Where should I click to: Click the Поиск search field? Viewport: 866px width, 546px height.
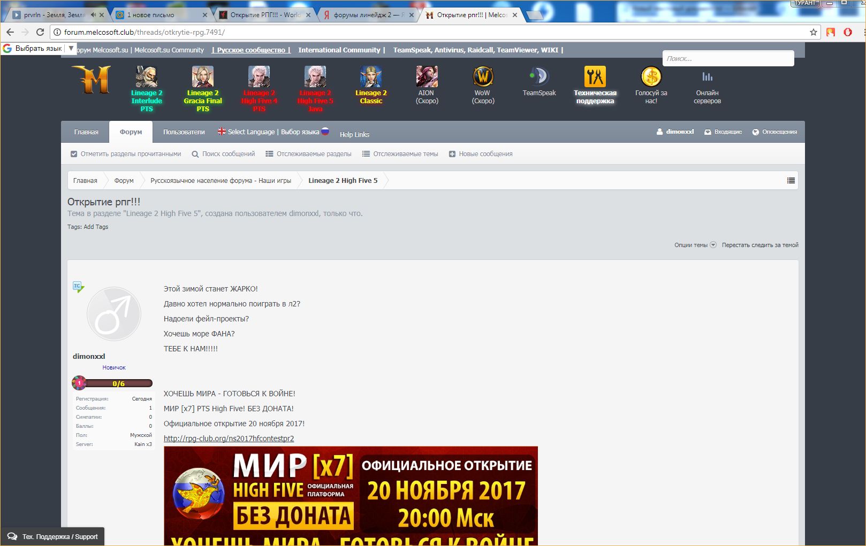[x=728, y=58]
